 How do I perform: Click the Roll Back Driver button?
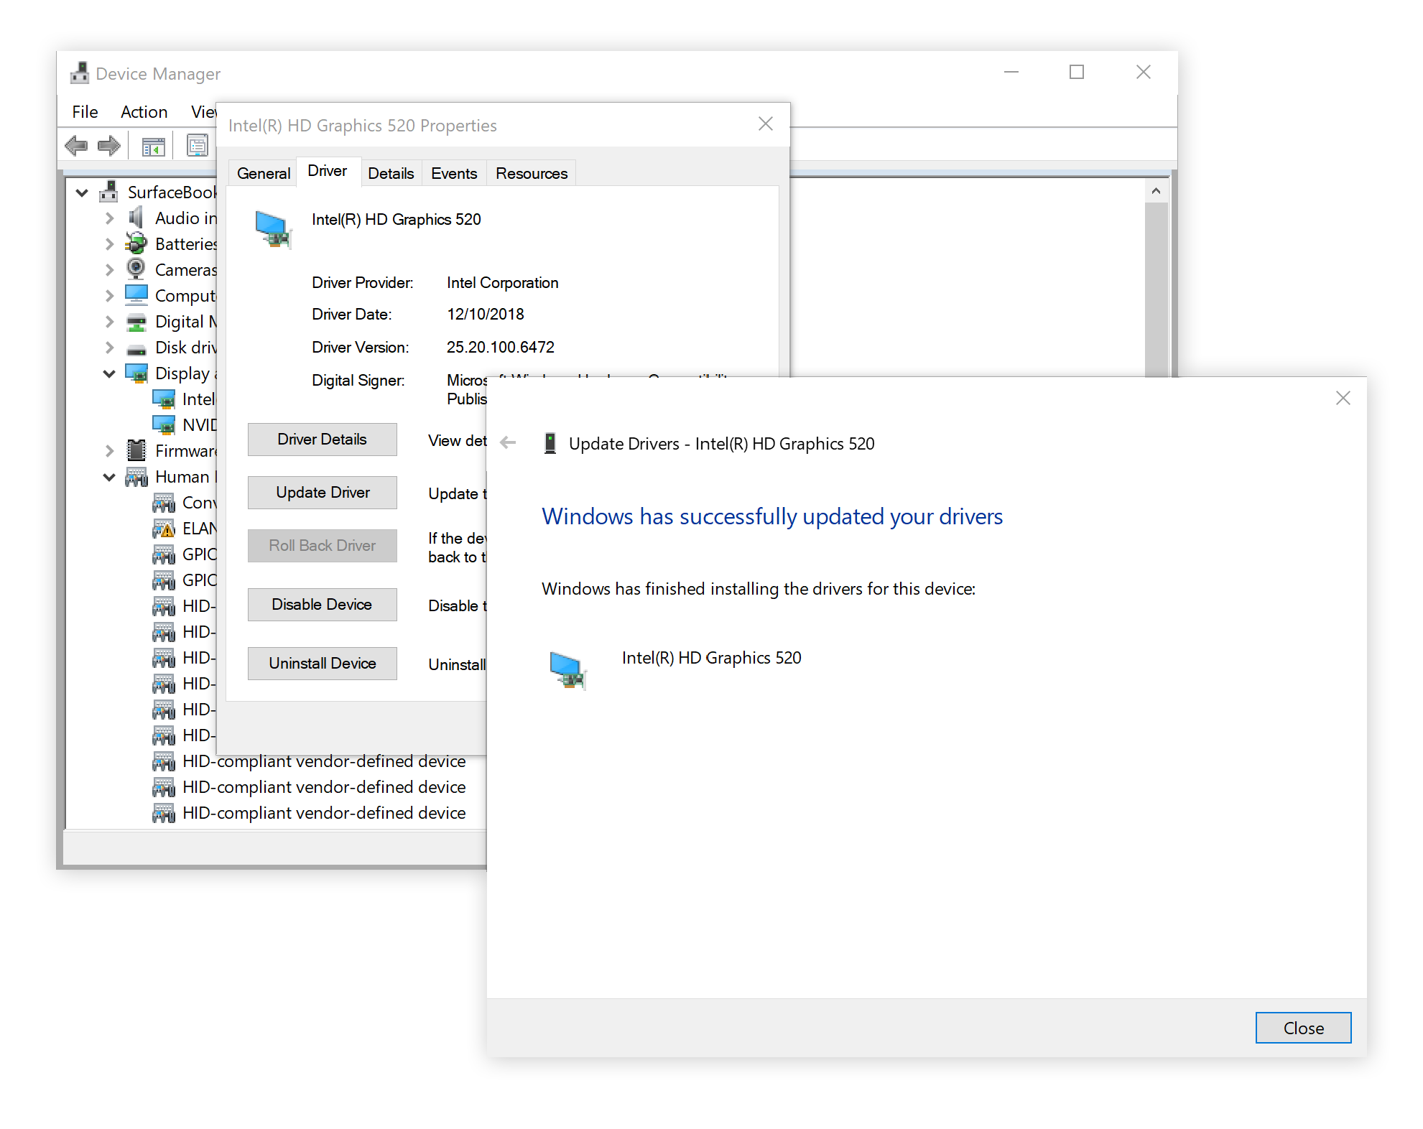pos(322,545)
